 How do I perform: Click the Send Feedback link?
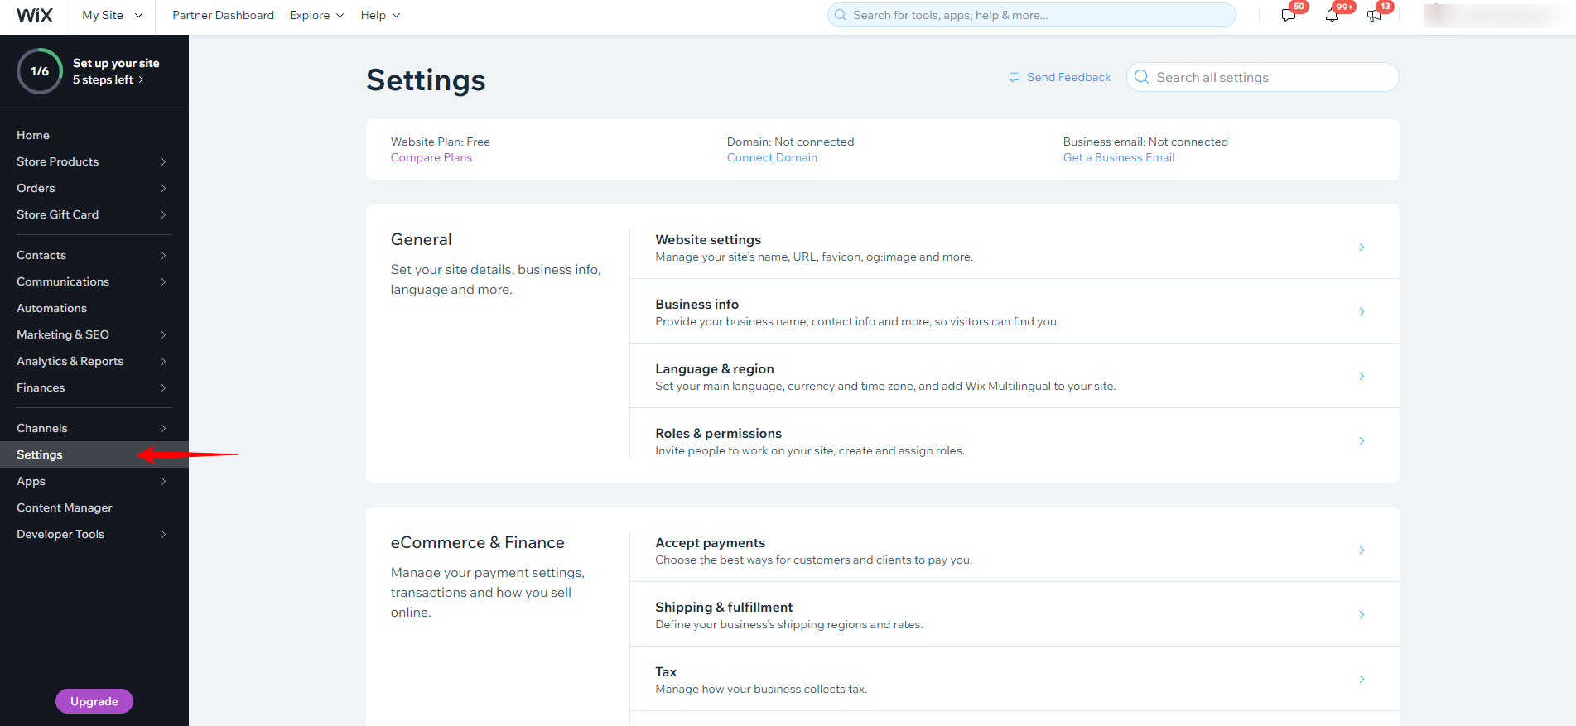[1069, 77]
